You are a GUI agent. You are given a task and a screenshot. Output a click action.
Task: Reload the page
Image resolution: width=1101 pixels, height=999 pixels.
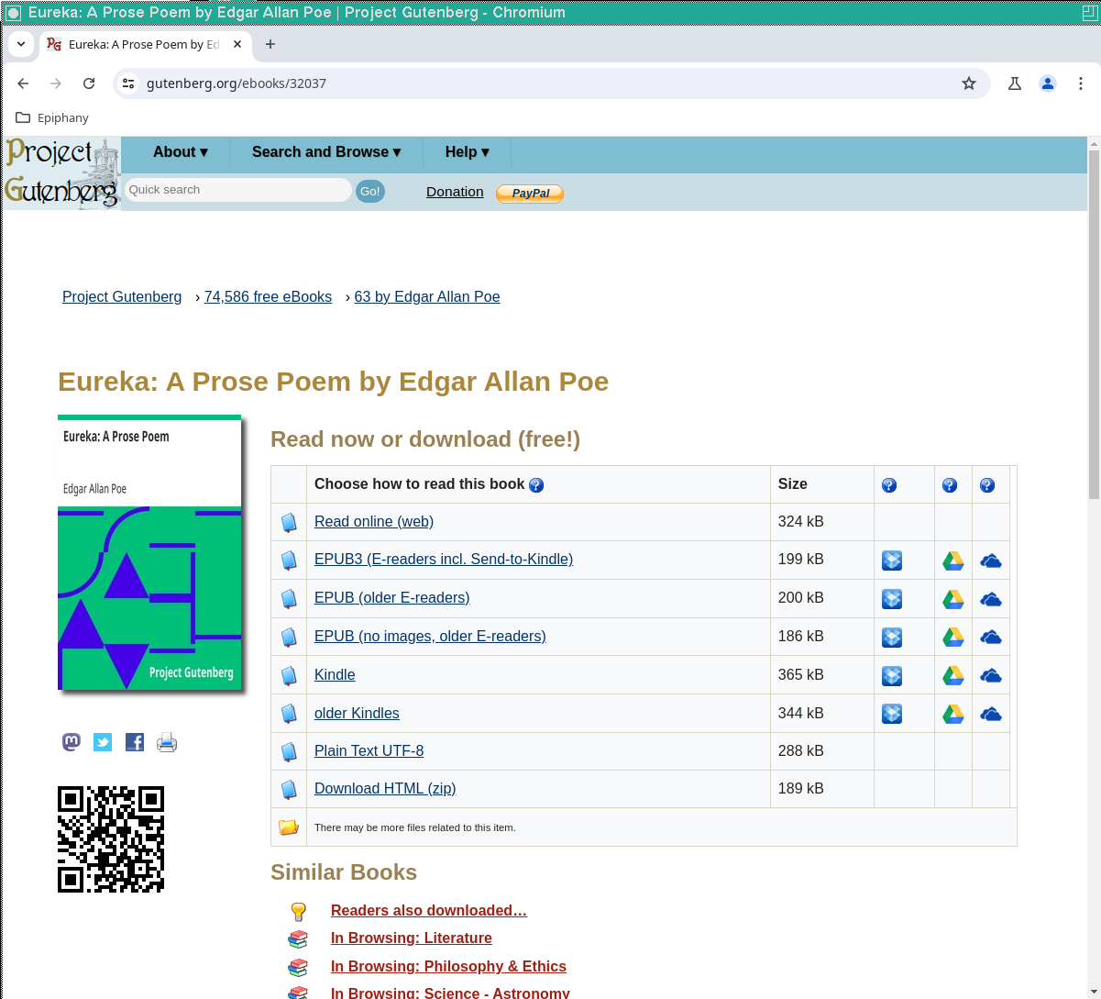click(89, 83)
